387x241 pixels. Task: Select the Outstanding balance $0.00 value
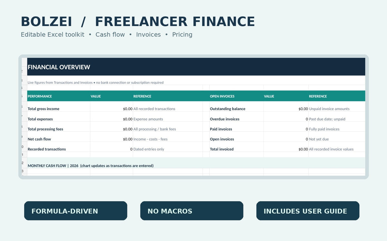303,109
